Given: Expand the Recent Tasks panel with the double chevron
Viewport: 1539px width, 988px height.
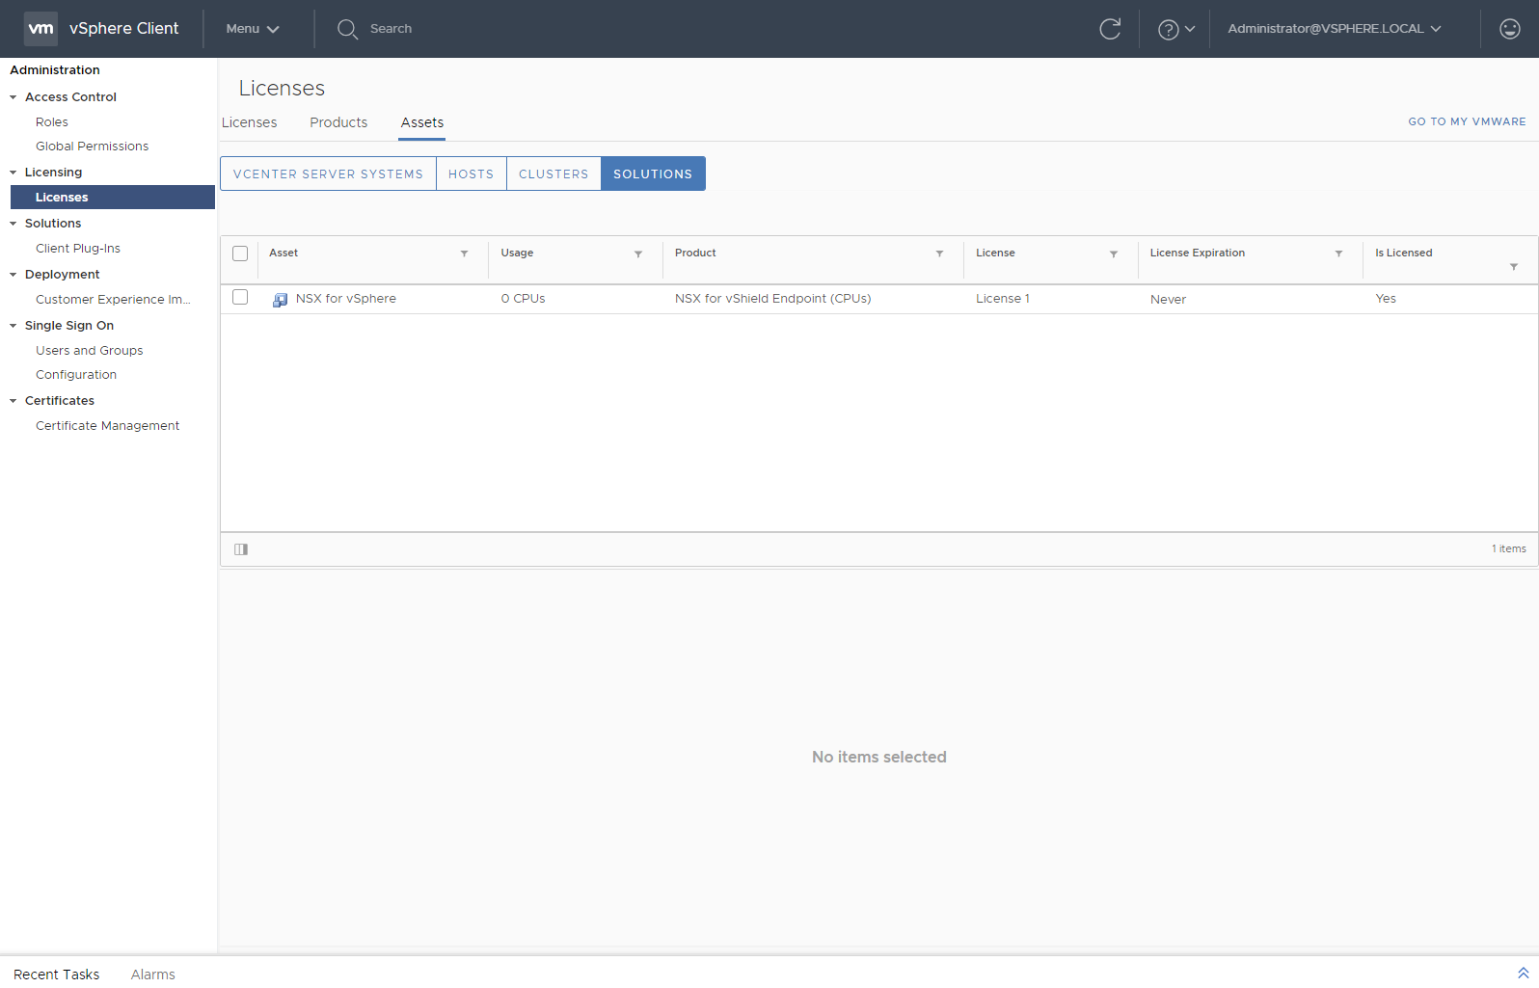Looking at the screenshot, I should (x=1523, y=974).
